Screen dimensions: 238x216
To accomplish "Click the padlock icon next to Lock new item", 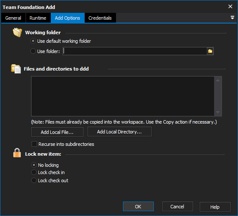I will click(x=17, y=153).
